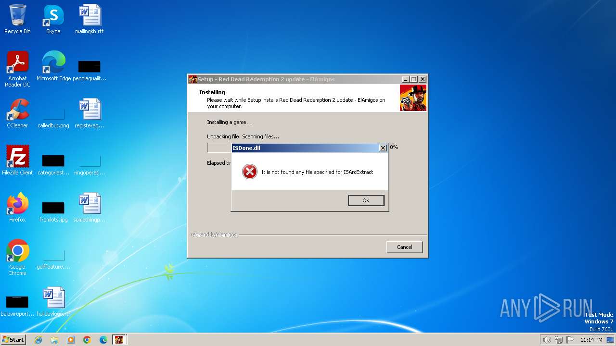Click the red error X icon
Screen dimensions: 616x346
coord(250,172)
